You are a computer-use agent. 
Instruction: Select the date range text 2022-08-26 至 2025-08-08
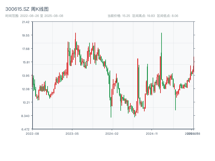click(42, 16)
